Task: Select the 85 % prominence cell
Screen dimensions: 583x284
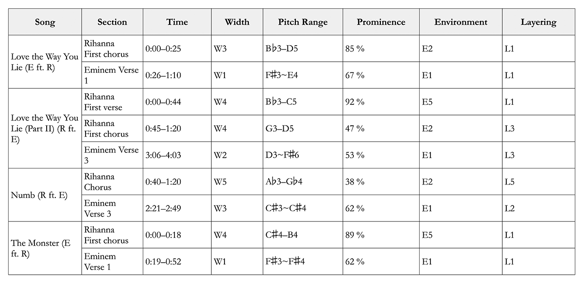Action: coord(381,49)
